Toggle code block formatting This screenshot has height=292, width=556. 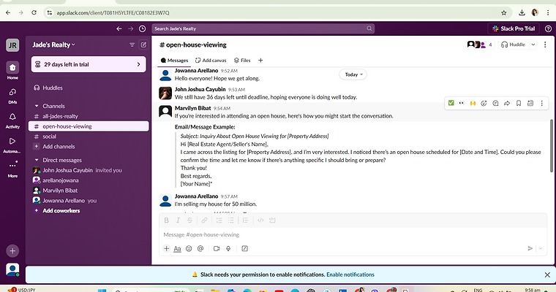[x=272, y=220]
